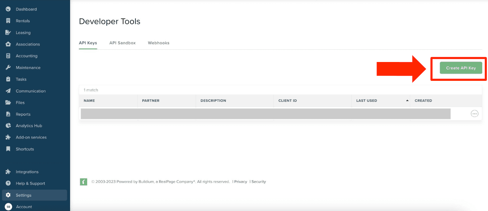Click the Leasing pen icon
Screen dimensions: 488x211
8,33
